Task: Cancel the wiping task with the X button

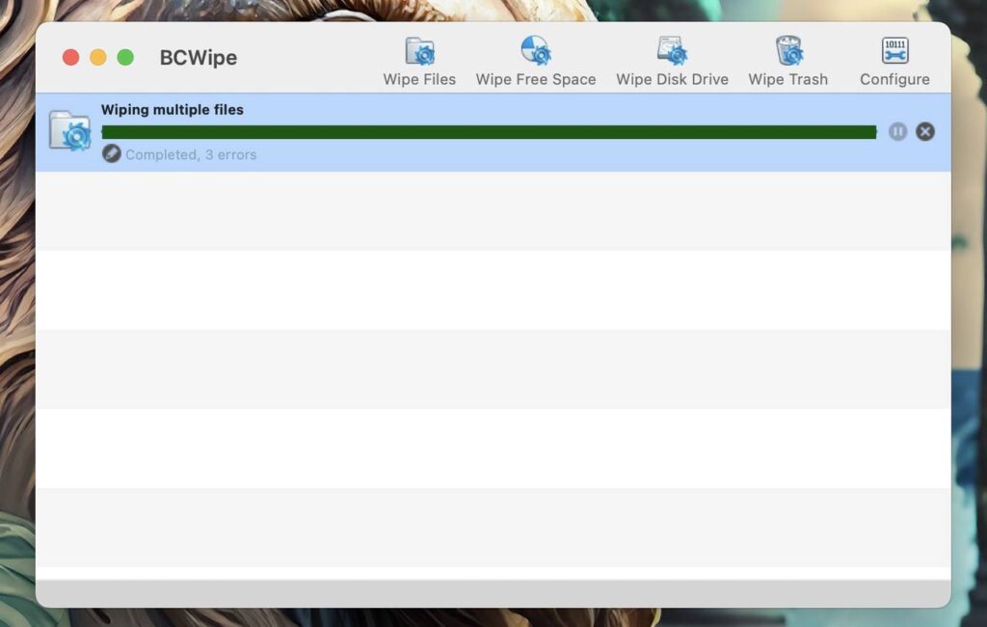Action: pos(924,132)
